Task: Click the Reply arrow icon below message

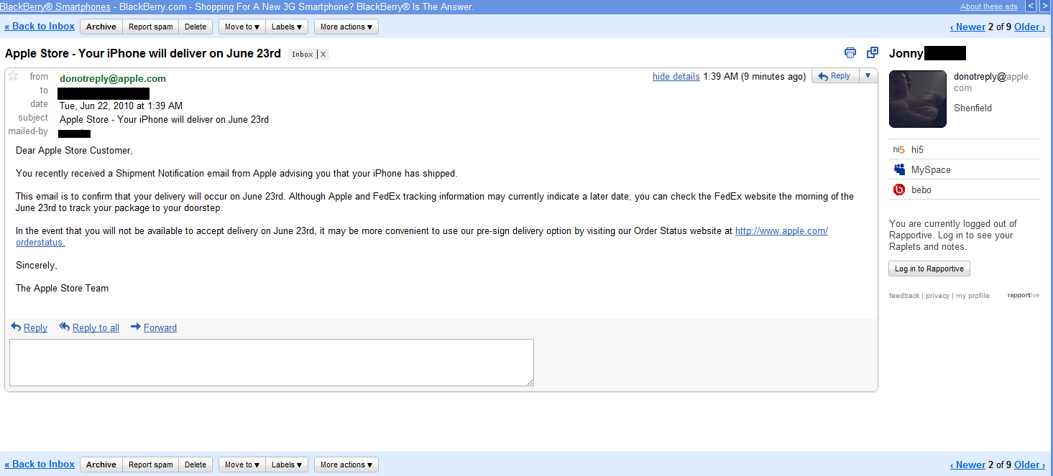Action: click(x=16, y=327)
